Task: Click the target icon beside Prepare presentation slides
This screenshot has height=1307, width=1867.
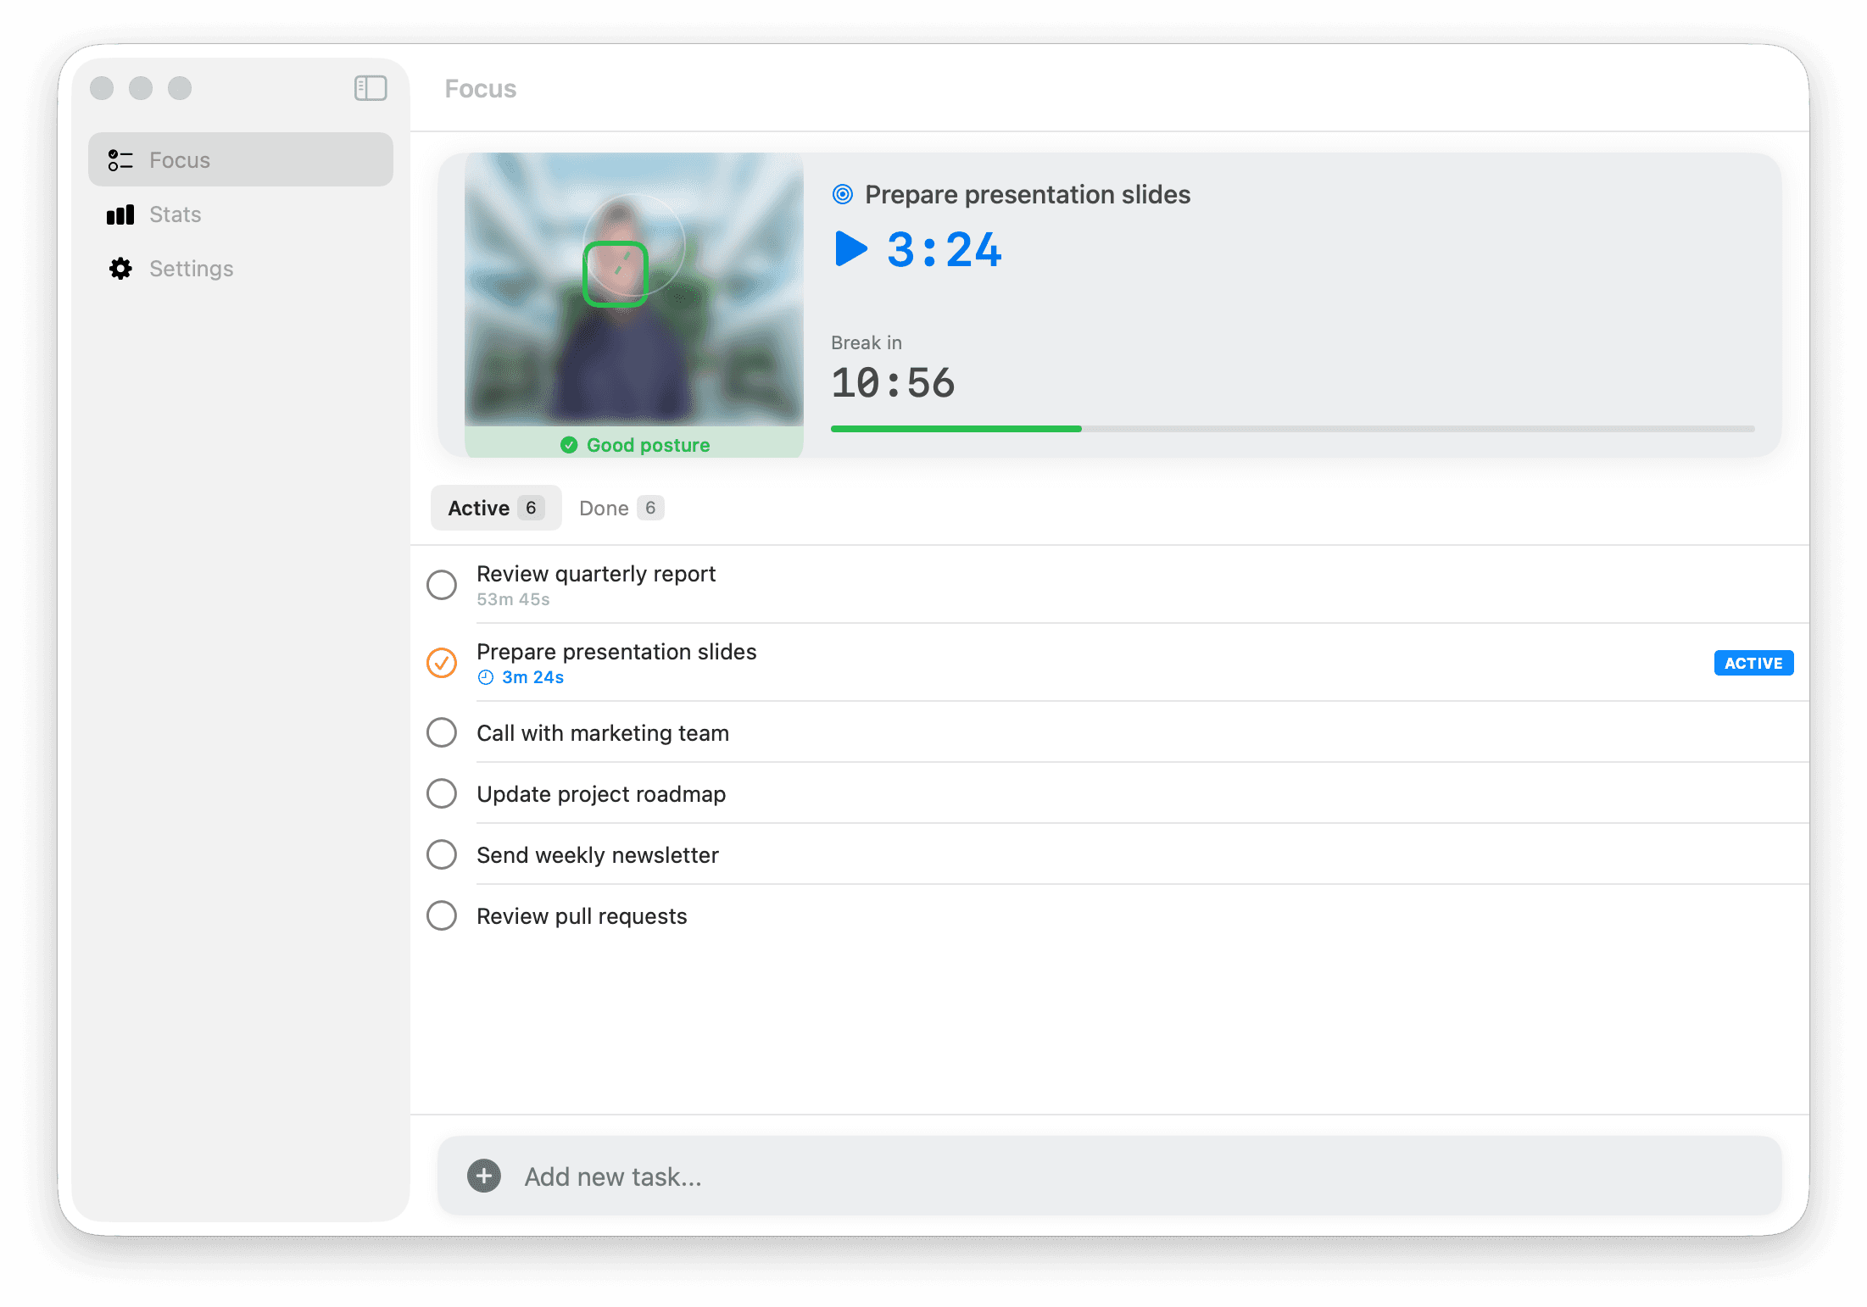Action: point(841,193)
